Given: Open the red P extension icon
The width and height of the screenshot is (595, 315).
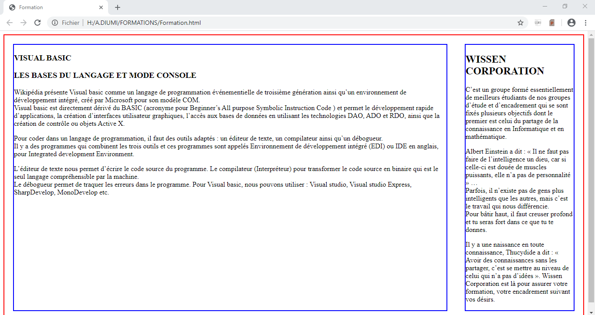Looking at the screenshot, I should [552, 23].
